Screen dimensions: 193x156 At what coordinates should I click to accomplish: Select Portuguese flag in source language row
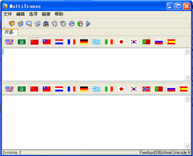tap(146, 42)
